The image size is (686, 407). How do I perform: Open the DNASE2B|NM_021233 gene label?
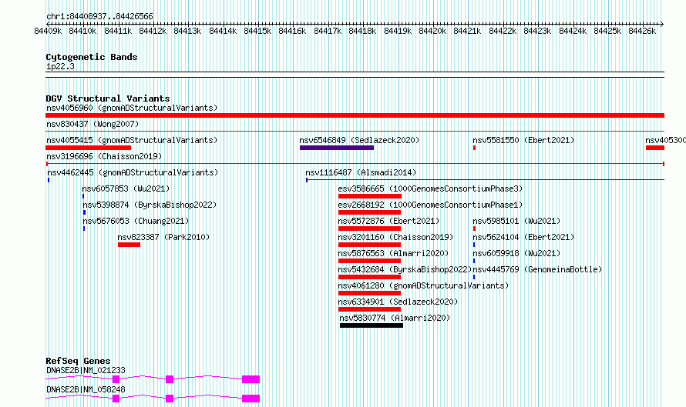click(86, 370)
